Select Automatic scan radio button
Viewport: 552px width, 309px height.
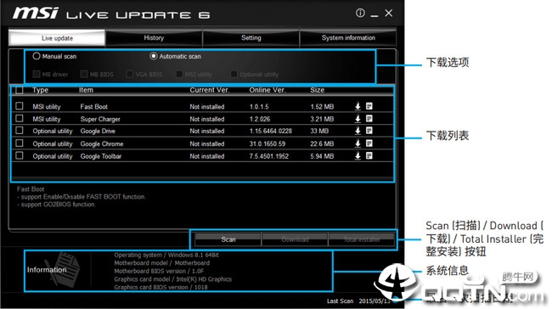click(153, 56)
